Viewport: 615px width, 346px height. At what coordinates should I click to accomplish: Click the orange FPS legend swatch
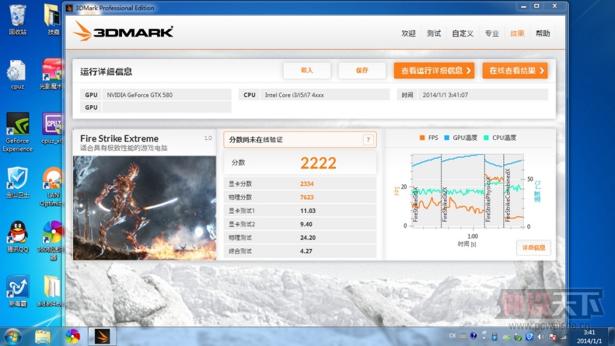pos(422,138)
